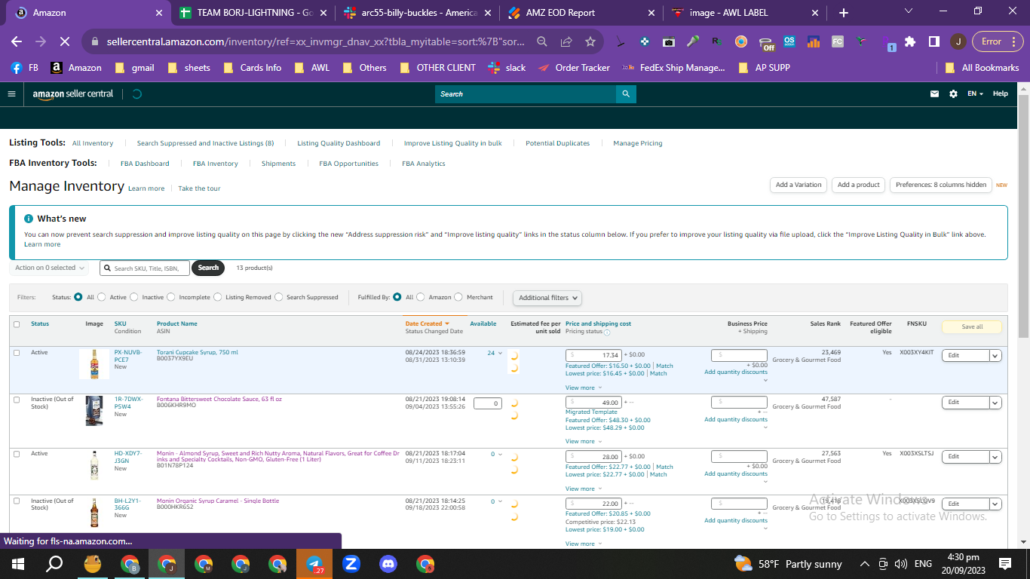
Task: Open Preferences: 8 columns hidden
Action: coord(941,185)
